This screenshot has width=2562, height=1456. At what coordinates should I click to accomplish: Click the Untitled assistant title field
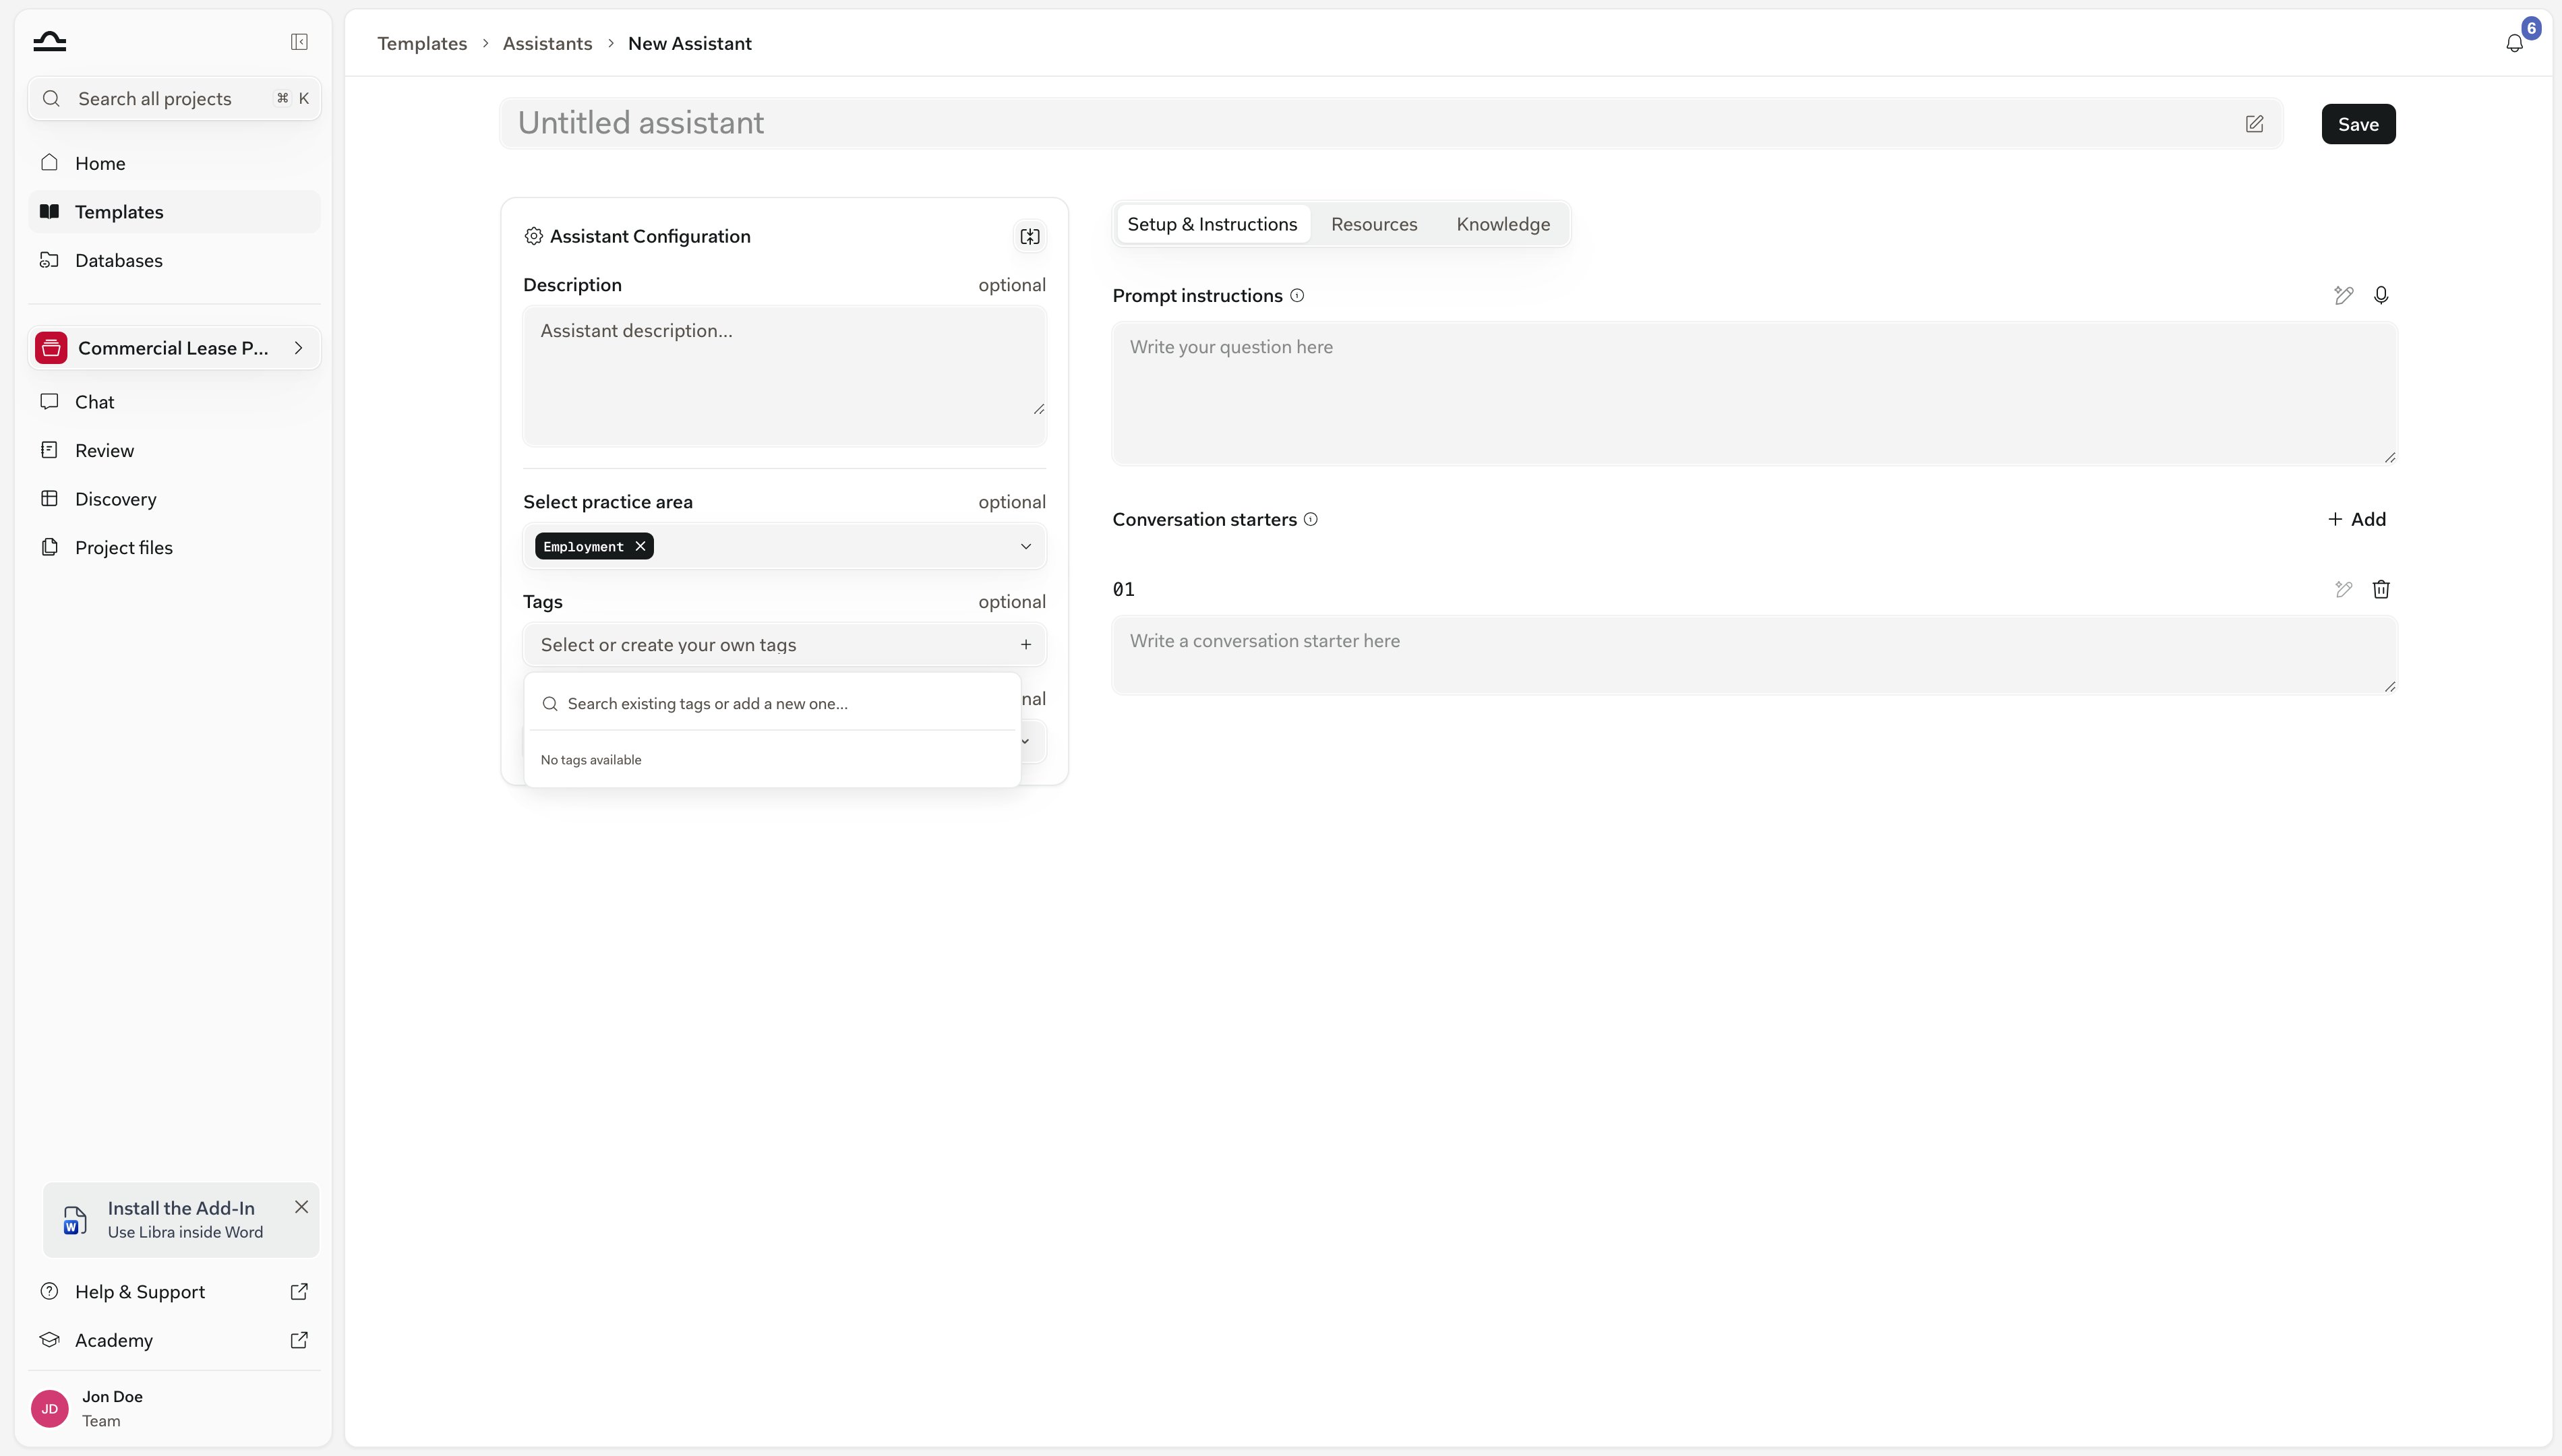[1391, 123]
